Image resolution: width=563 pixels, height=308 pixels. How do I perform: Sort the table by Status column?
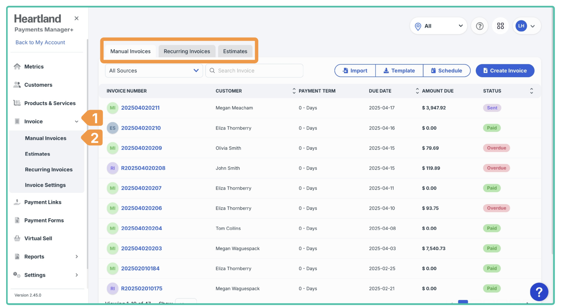(x=531, y=91)
